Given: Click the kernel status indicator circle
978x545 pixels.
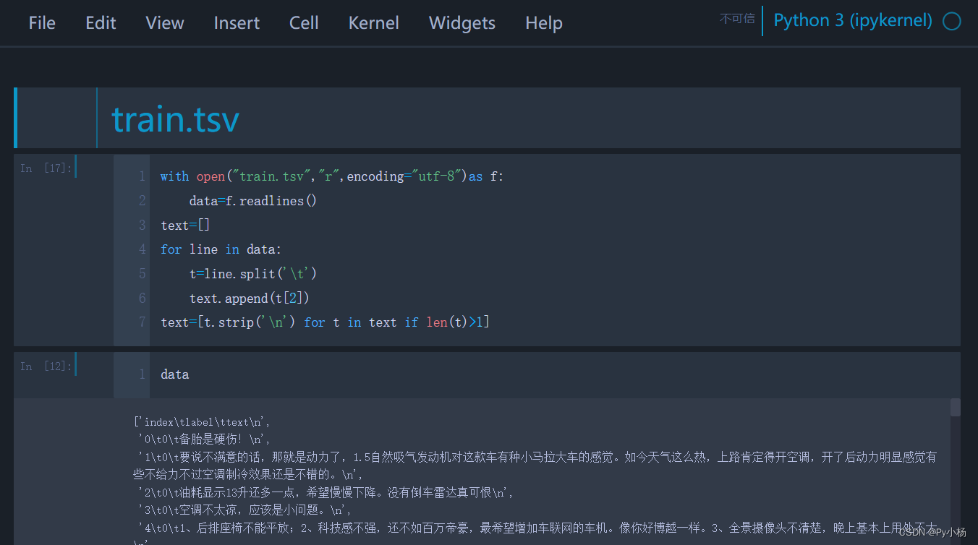Looking at the screenshot, I should click(x=952, y=21).
